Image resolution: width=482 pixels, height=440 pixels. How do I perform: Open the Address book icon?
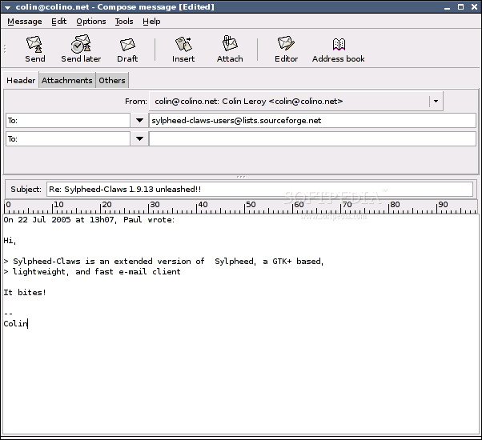point(339,44)
